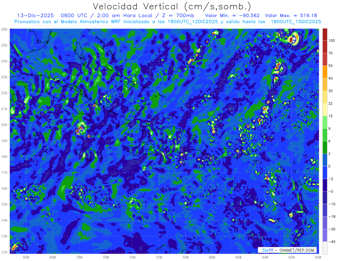Select the date text '13-Dic-2025'
The height and width of the screenshot is (261, 338).
(35, 15)
